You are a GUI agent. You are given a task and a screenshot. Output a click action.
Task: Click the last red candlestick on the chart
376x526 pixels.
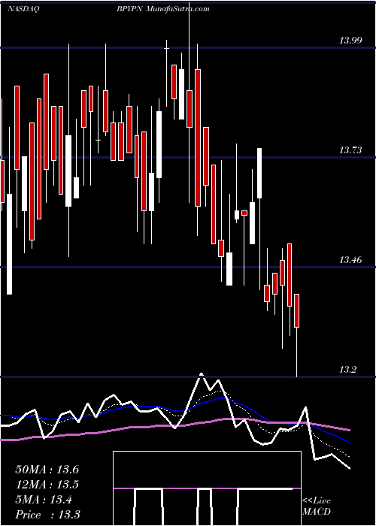click(x=297, y=310)
